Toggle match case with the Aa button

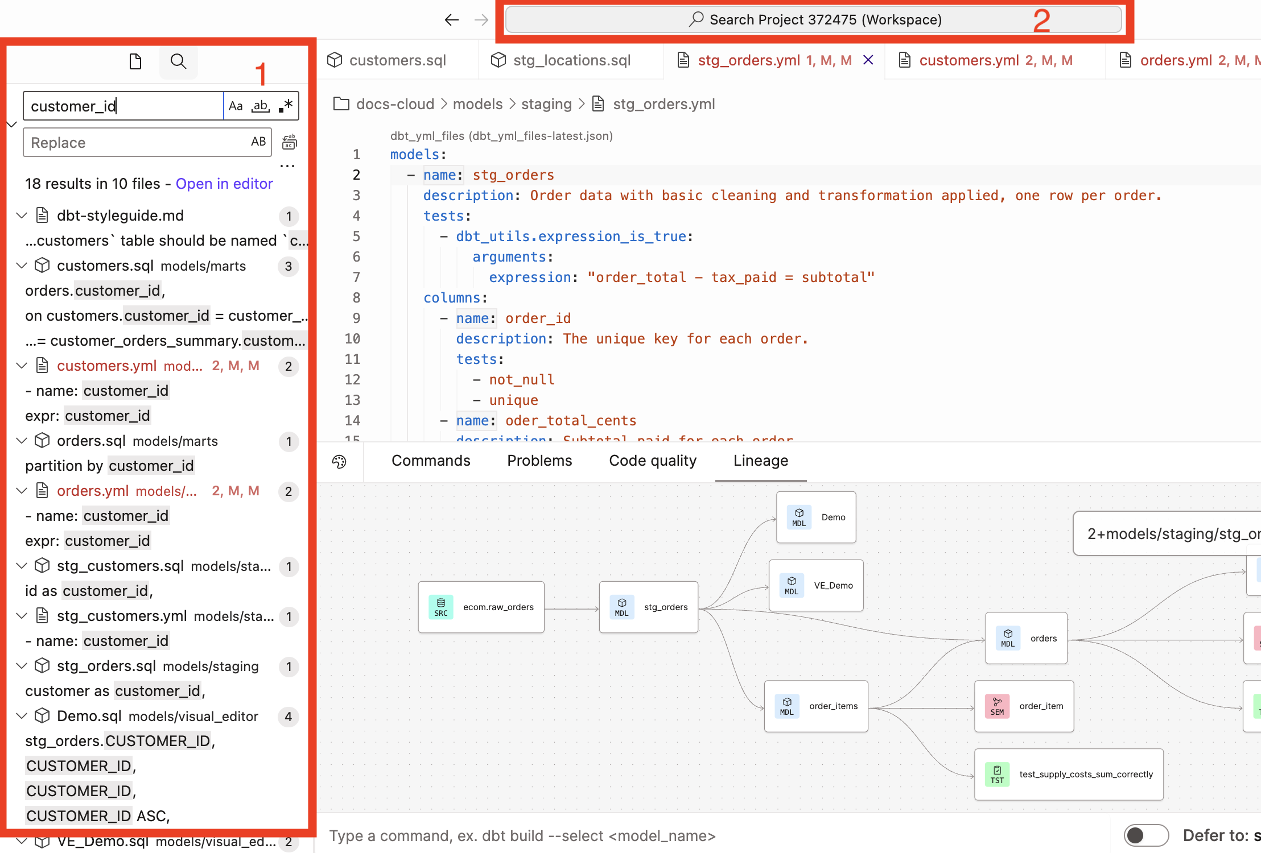(236, 106)
